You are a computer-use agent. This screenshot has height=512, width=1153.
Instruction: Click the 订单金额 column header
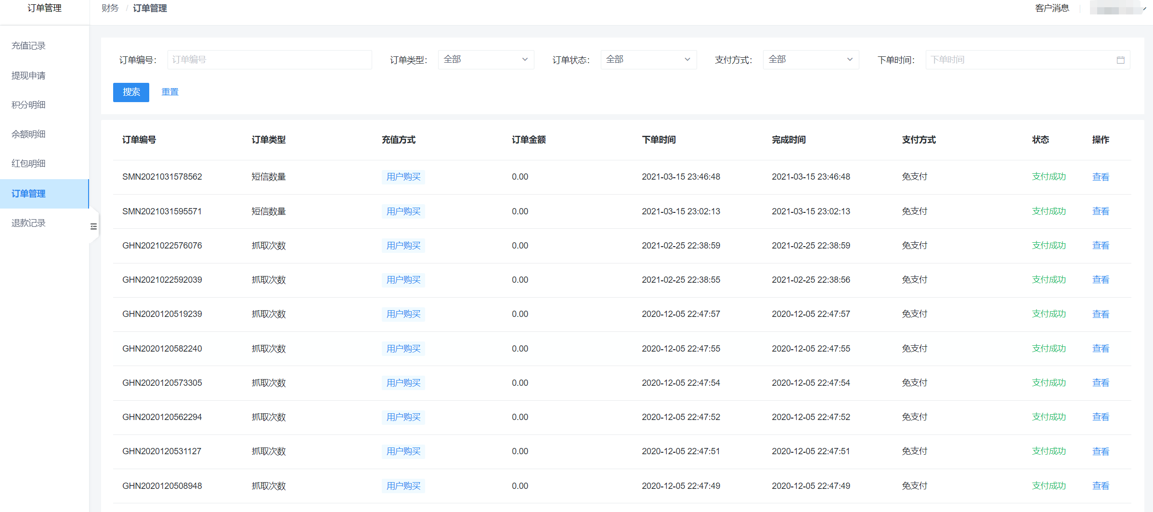(529, 140)
